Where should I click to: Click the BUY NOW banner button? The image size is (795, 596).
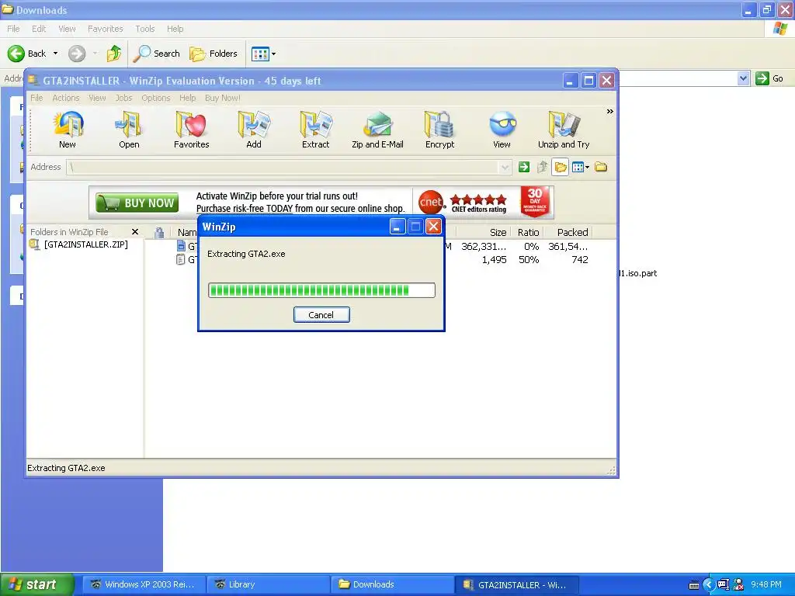point(137,203)
